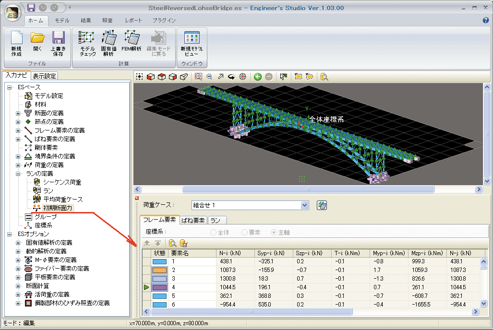Image resolution: width=493 pixels, height=330 pixels.
Task: Go back with the green arrow icon
Action: point(258,77)
